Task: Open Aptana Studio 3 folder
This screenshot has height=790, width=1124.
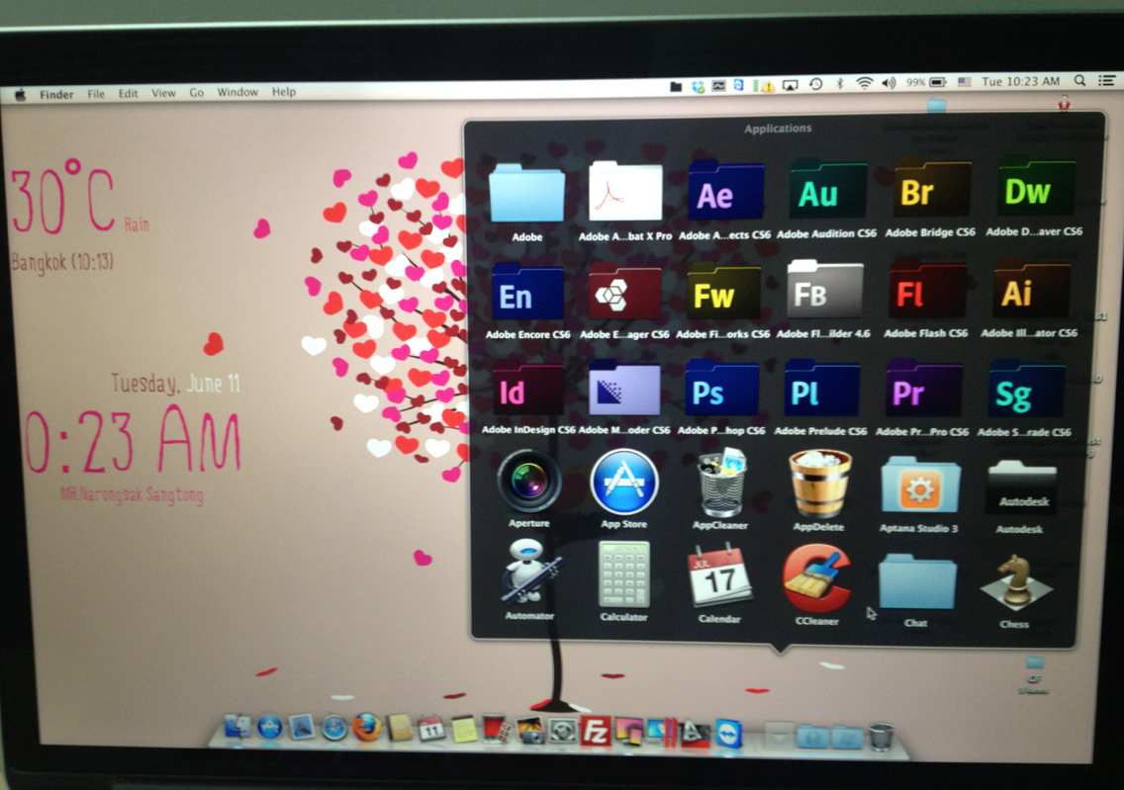Action: click(x=920, y=485)
